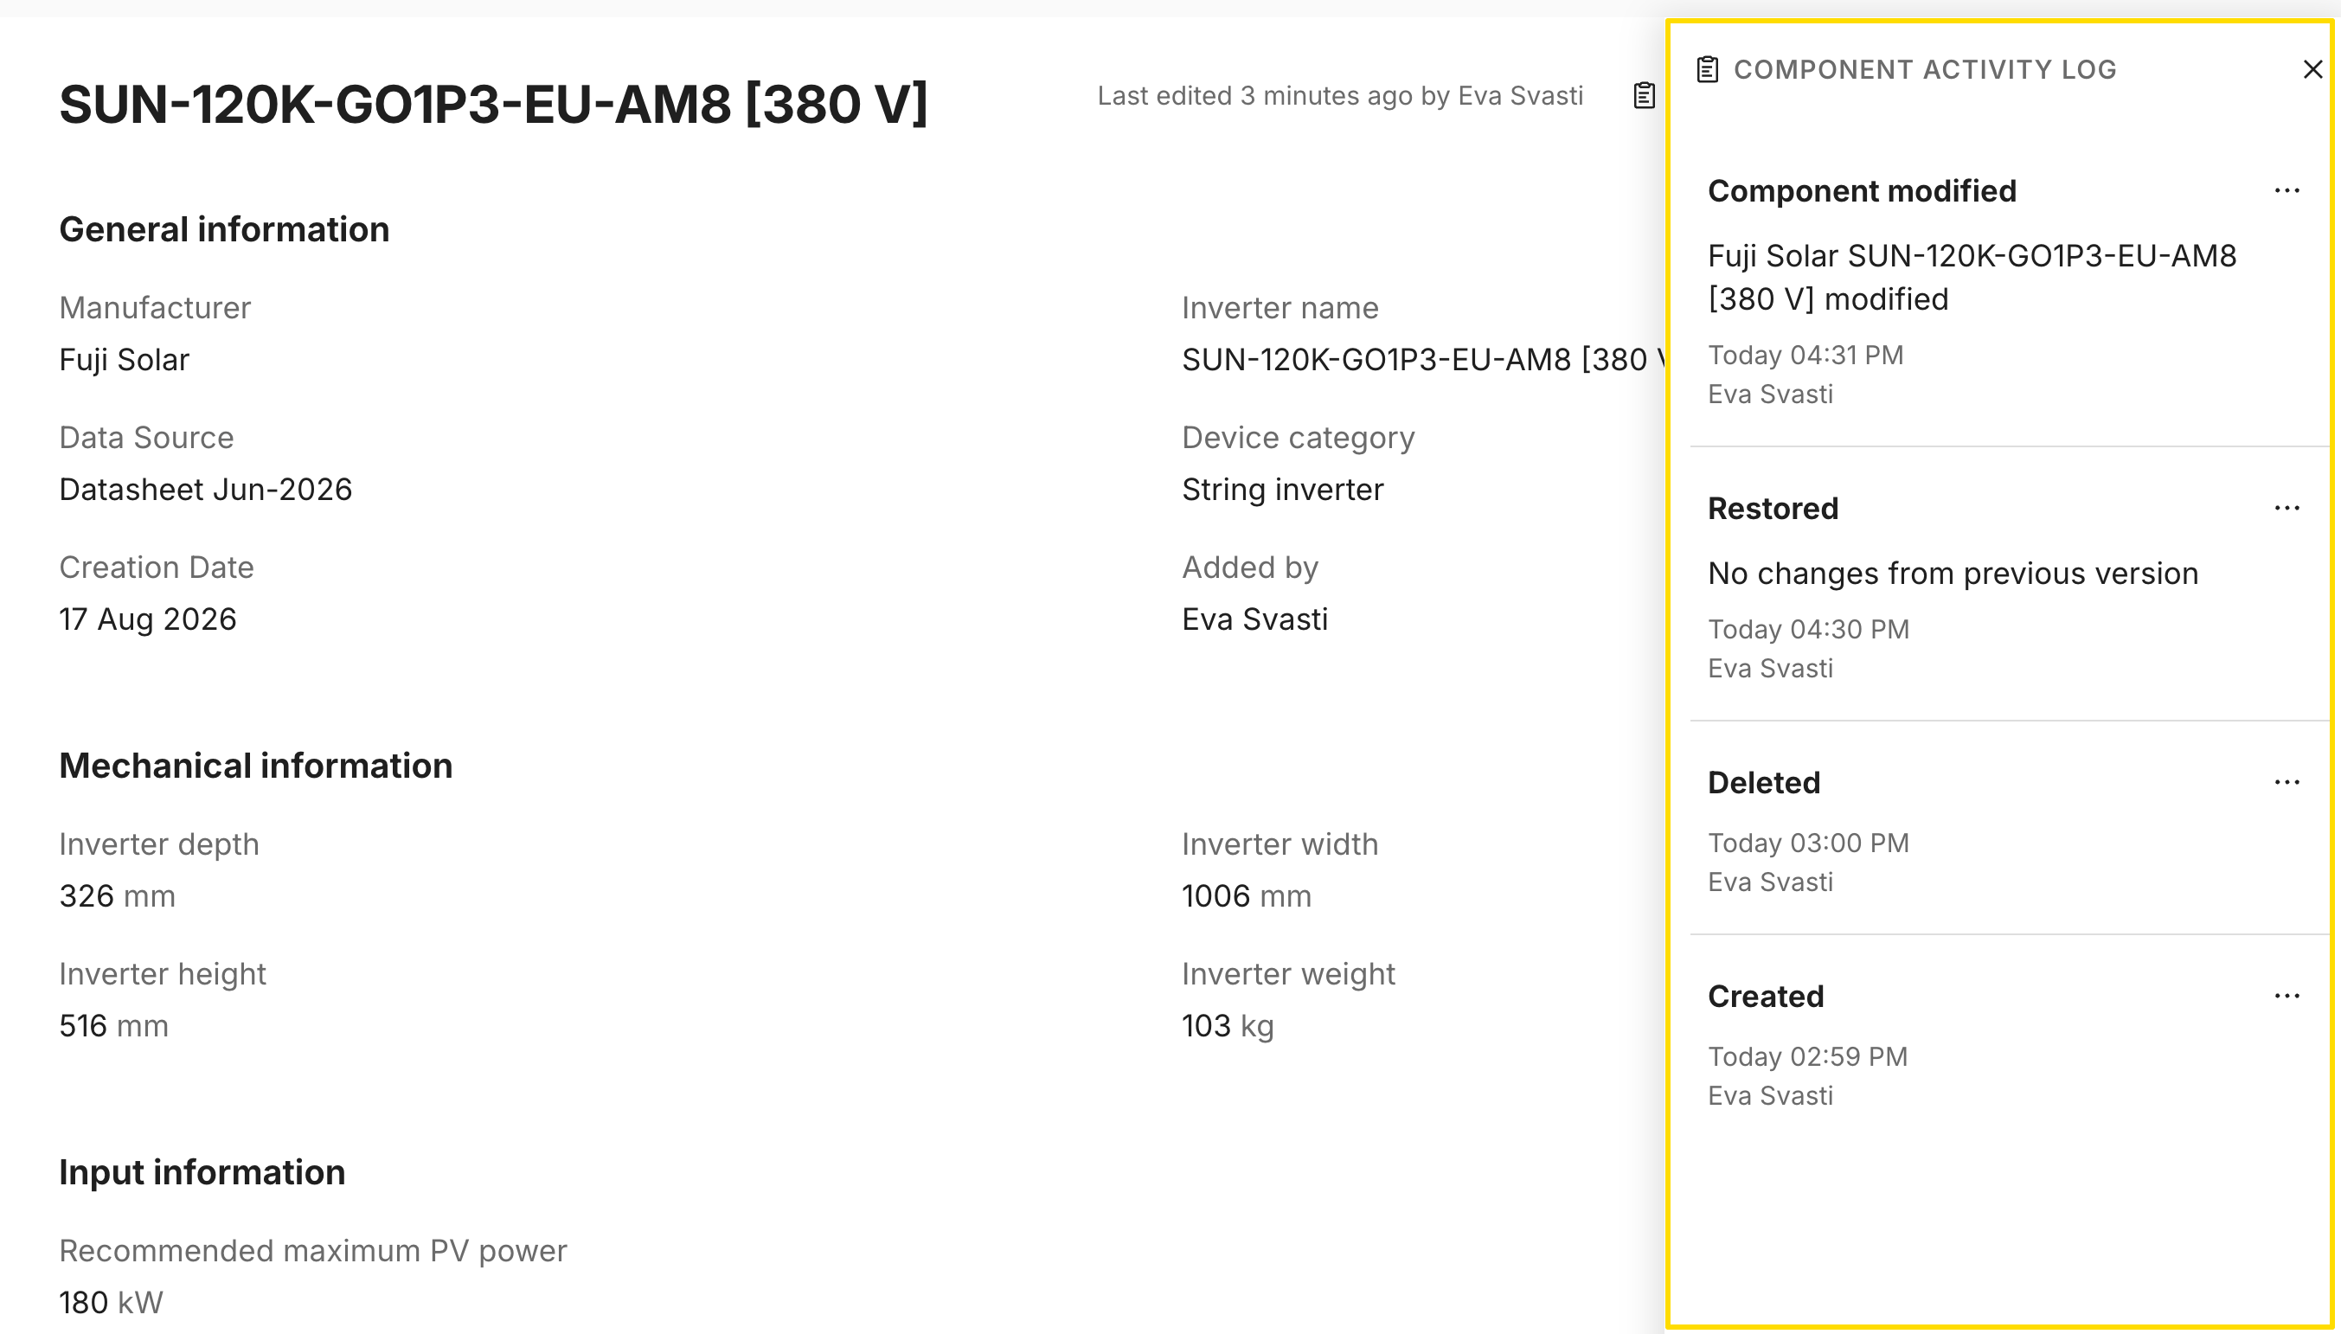Click timestamp Today 04:30 PM

pyautogui.click(x=1808, y=631)
